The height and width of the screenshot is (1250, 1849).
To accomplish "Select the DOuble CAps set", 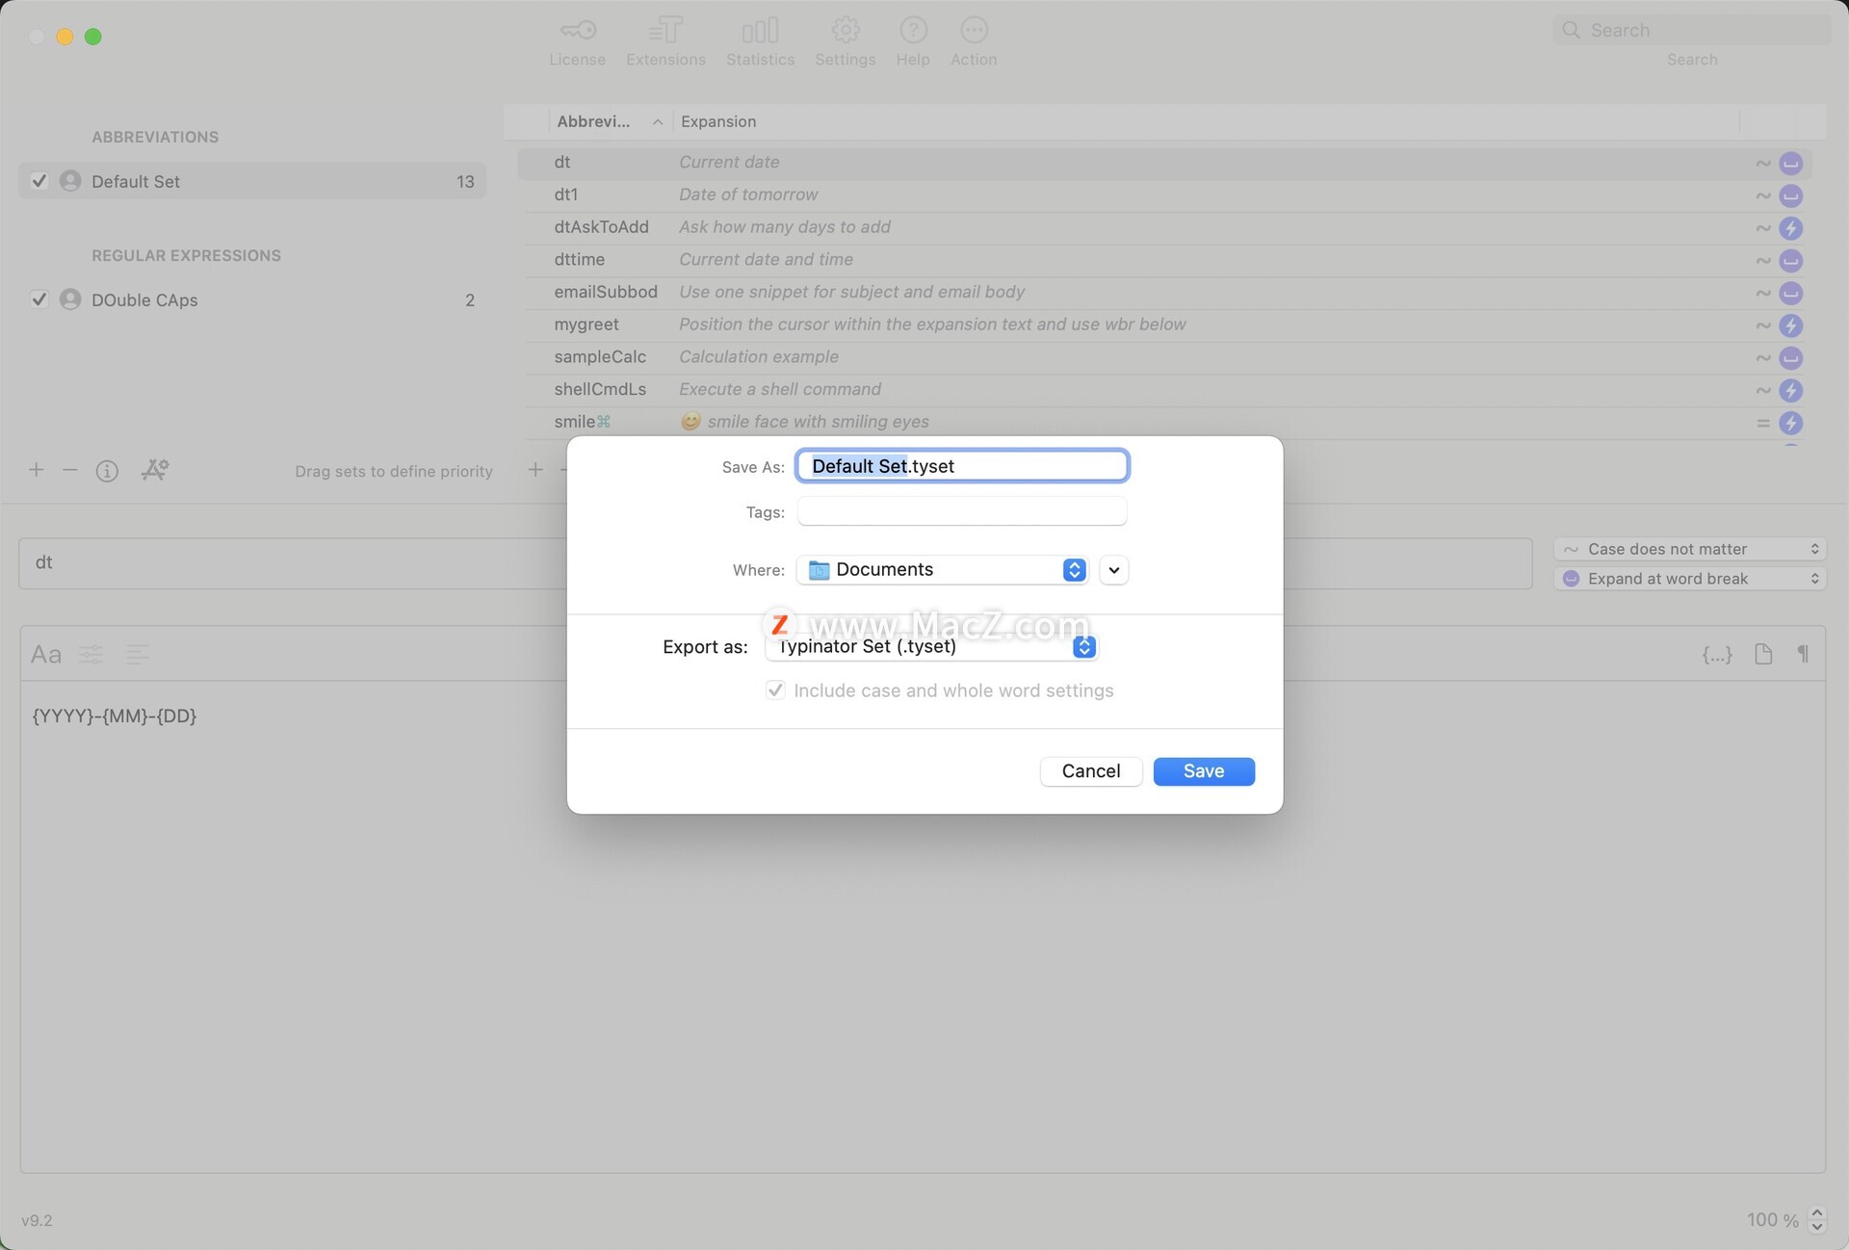I will [252, 299].
